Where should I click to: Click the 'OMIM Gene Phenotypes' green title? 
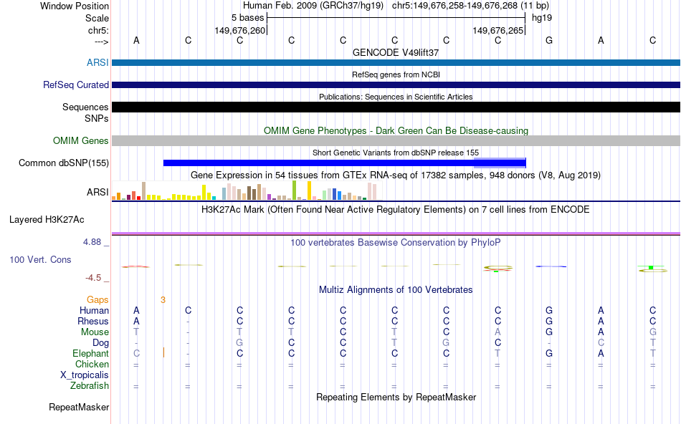pyautogui.click(x=396, y=130)
